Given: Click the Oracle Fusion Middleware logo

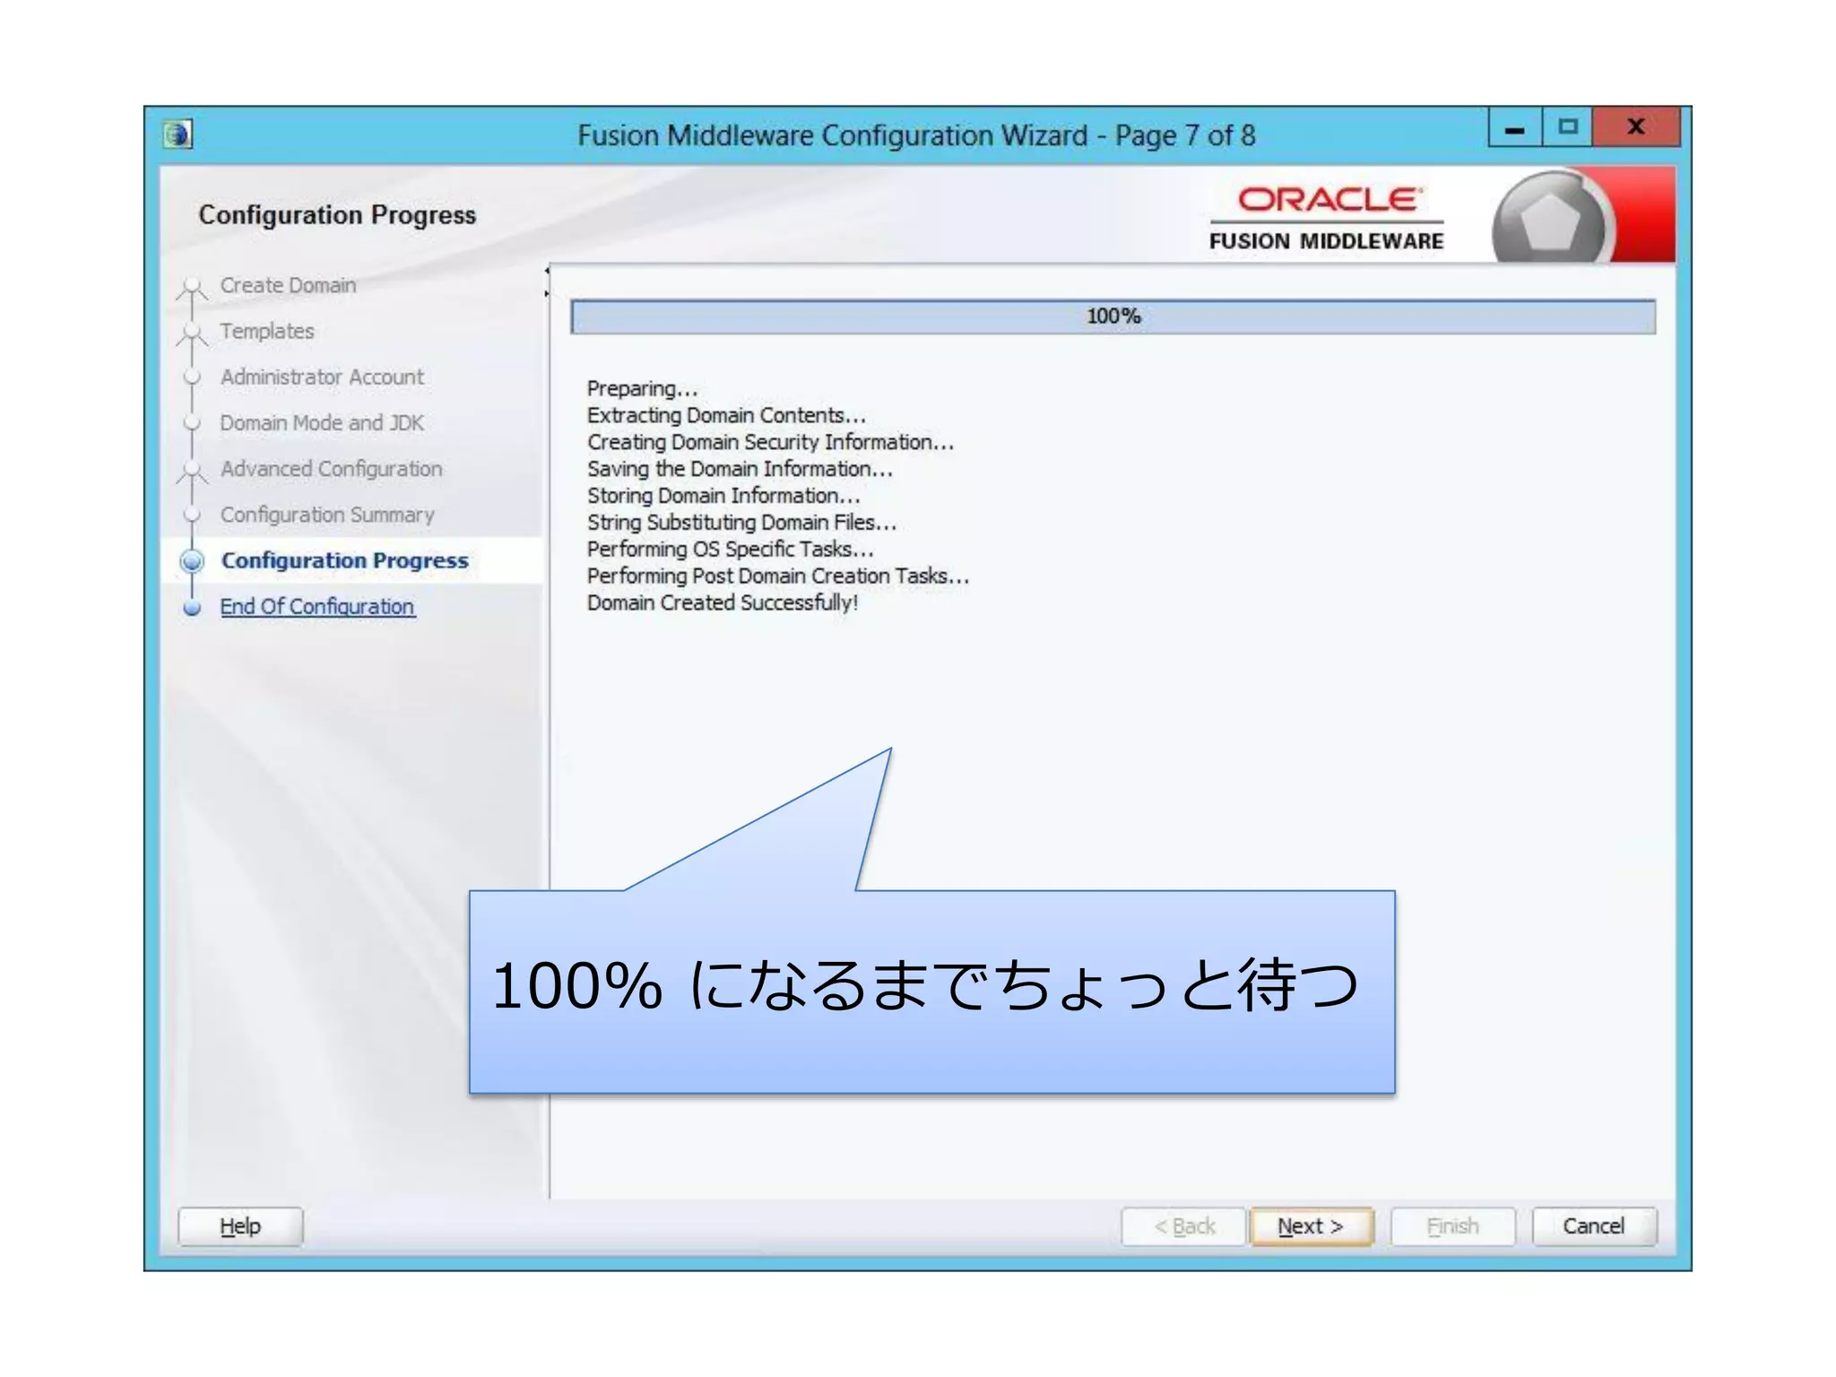Looking at the screenshot, I should pos(1327,220).
